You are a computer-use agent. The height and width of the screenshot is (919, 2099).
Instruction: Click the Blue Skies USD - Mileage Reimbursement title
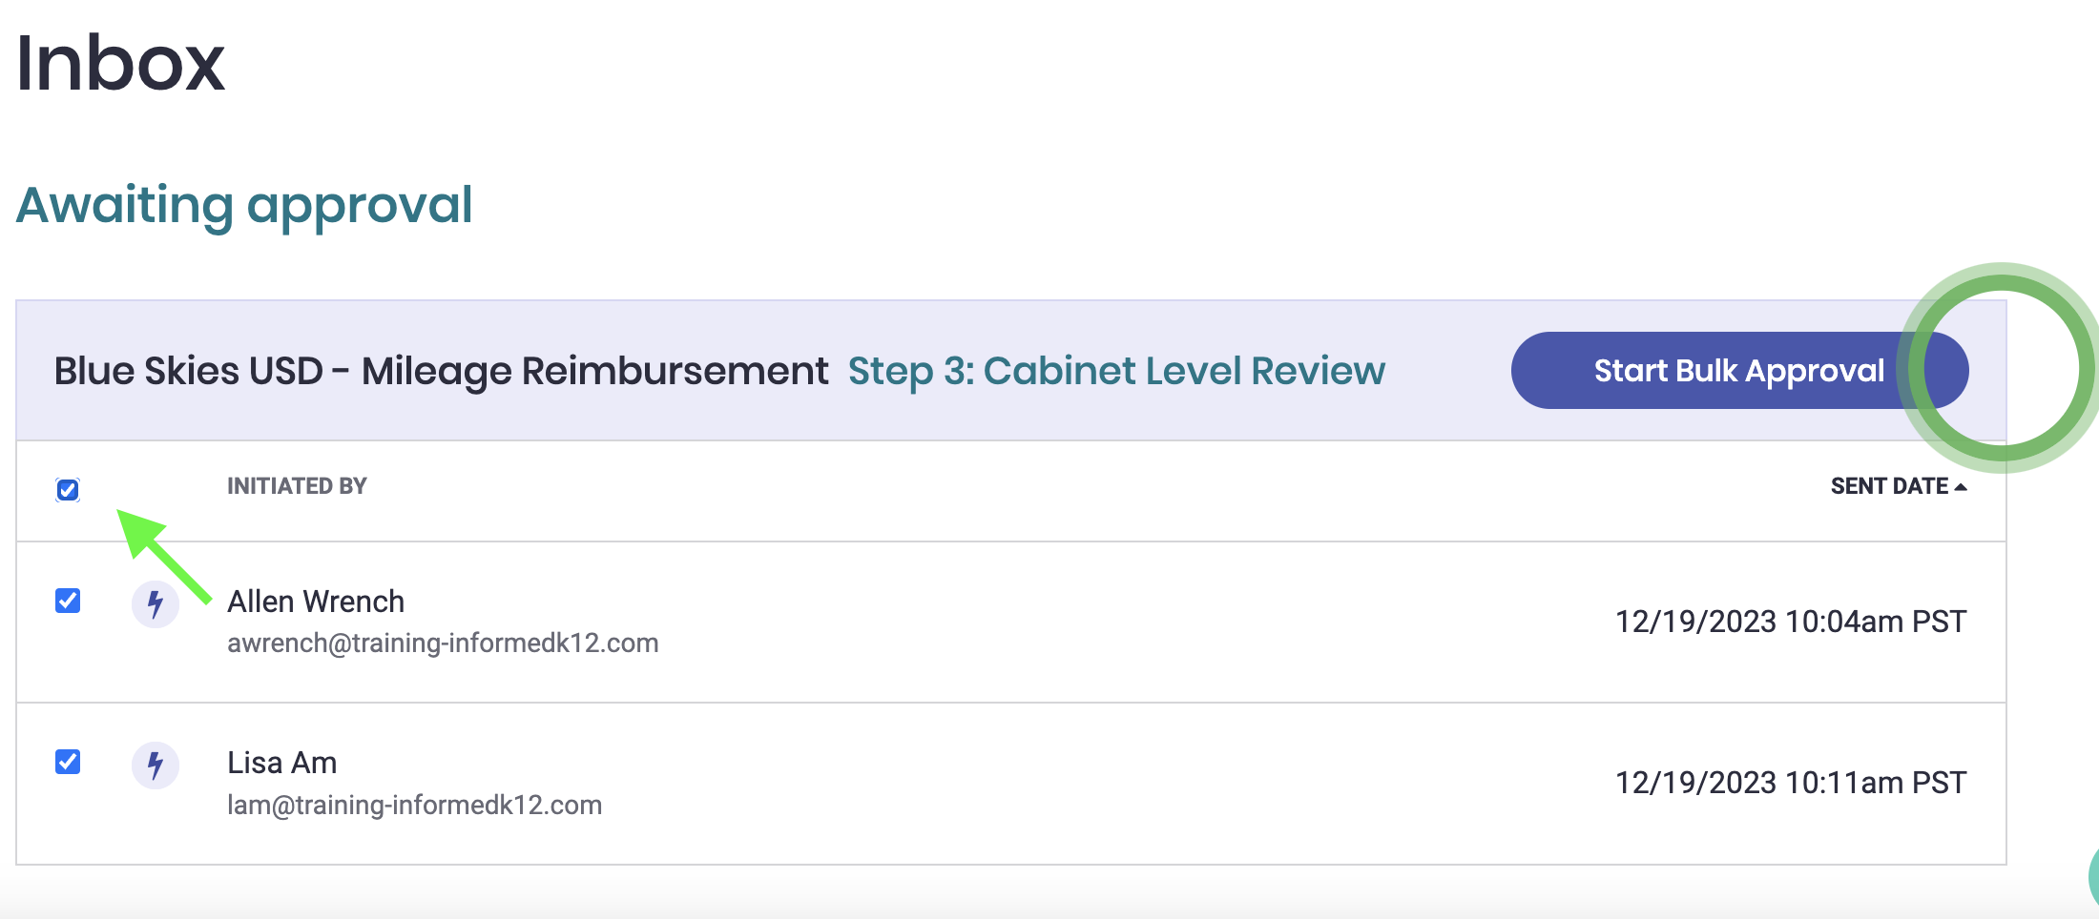pos(441,371)
